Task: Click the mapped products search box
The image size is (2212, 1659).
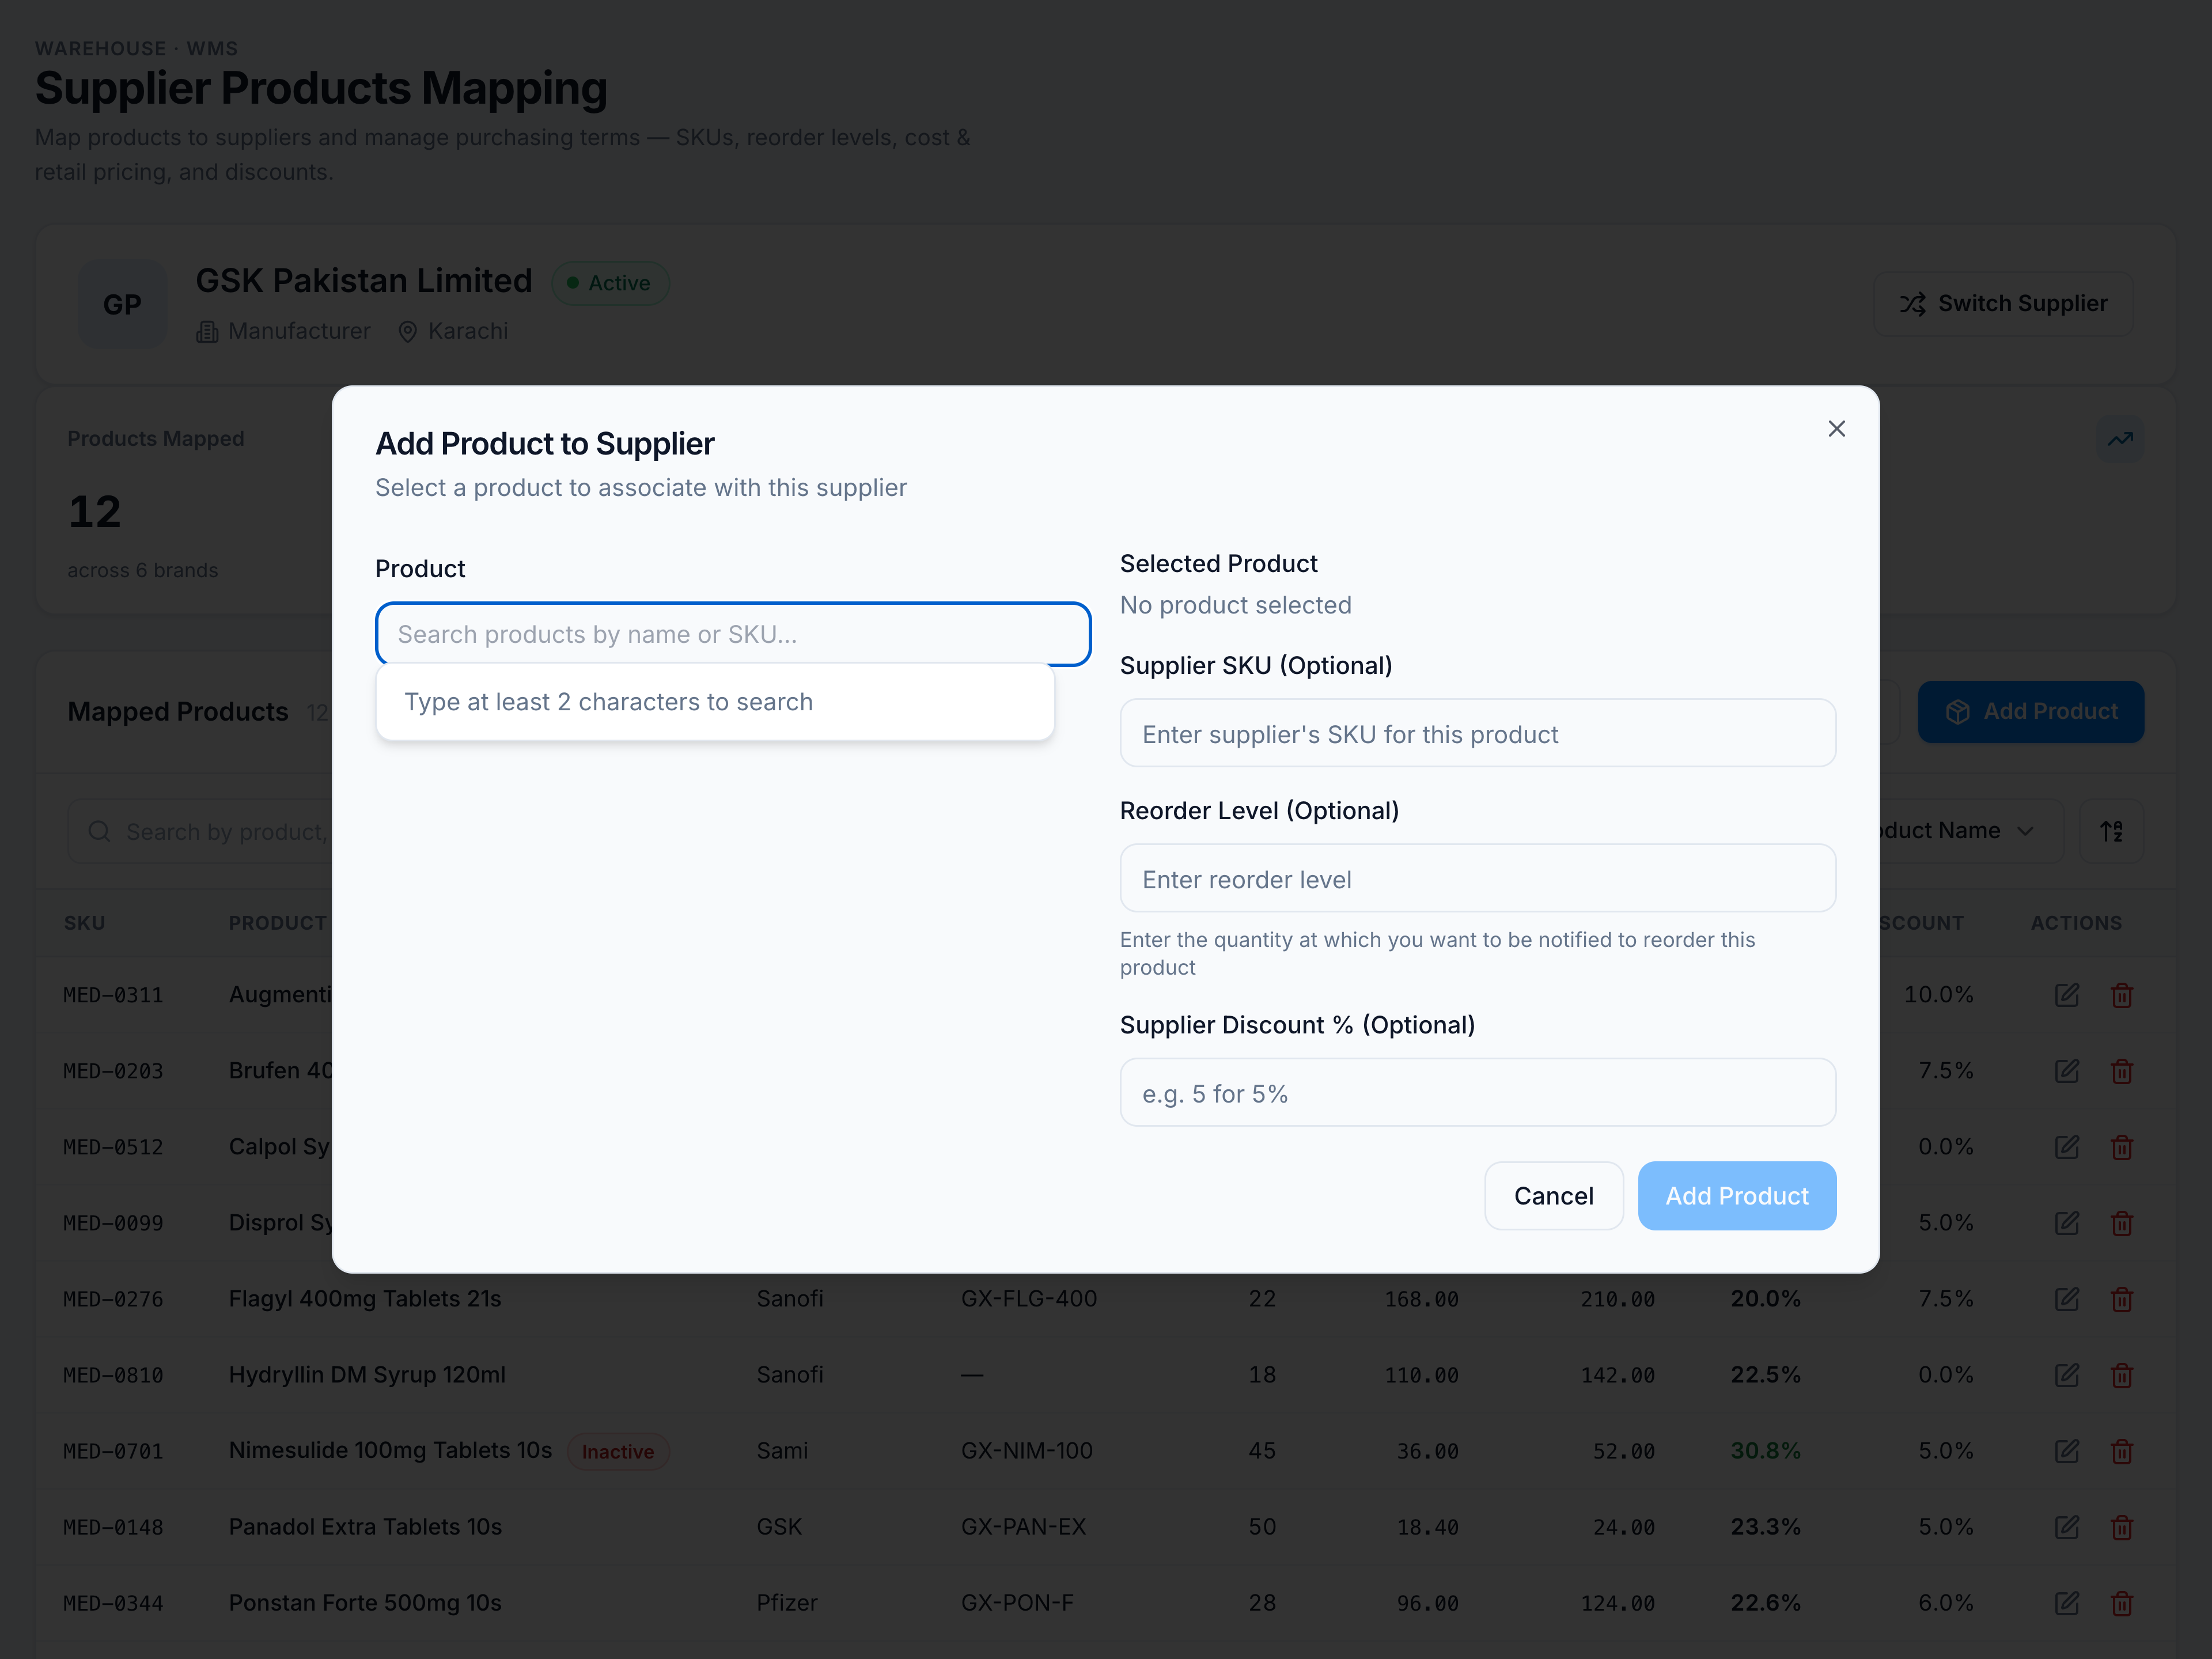Action: point(200,832)
